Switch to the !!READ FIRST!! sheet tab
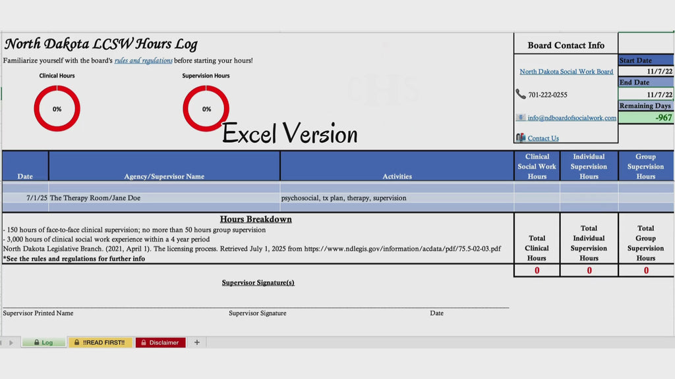 [100, 342]
